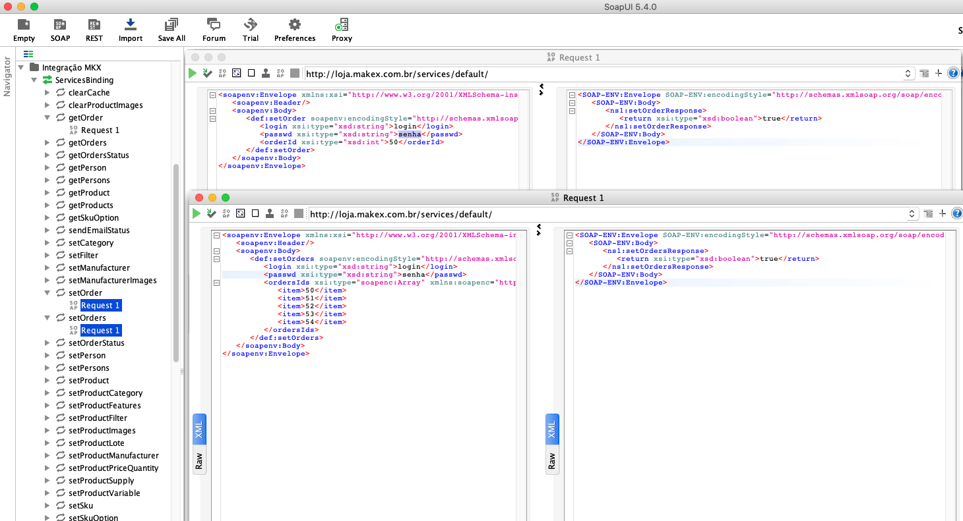The height and width of the screenshot is (521, 963).
Task: Select the setProductImages operation
Action: click(x=102, y=431)
